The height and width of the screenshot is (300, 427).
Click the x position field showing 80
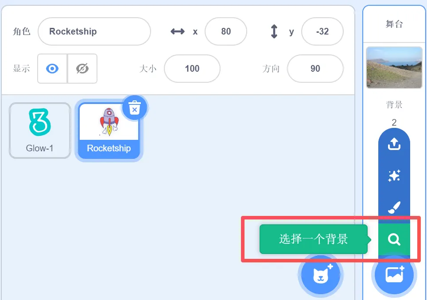(226, 31)
